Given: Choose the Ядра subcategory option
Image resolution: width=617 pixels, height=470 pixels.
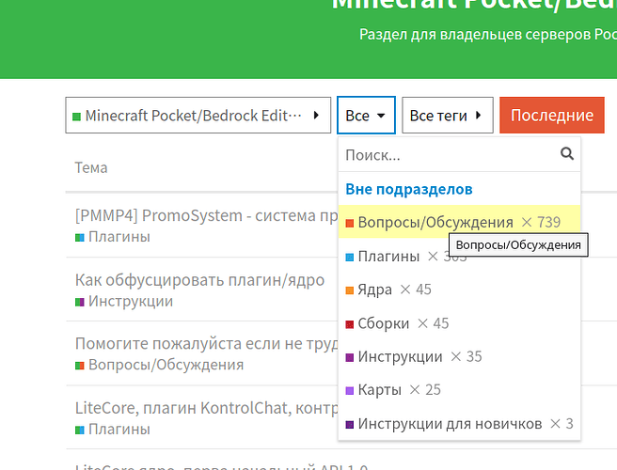Looking at the screenshot, I should click(x=459, y=290).
